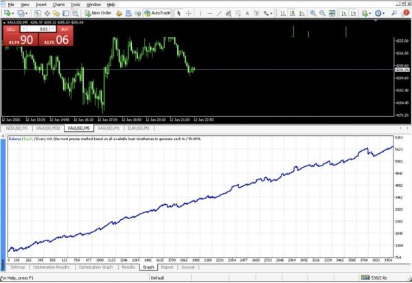
Task: Select the Text Label tool
Action: (x=257, y=13)
